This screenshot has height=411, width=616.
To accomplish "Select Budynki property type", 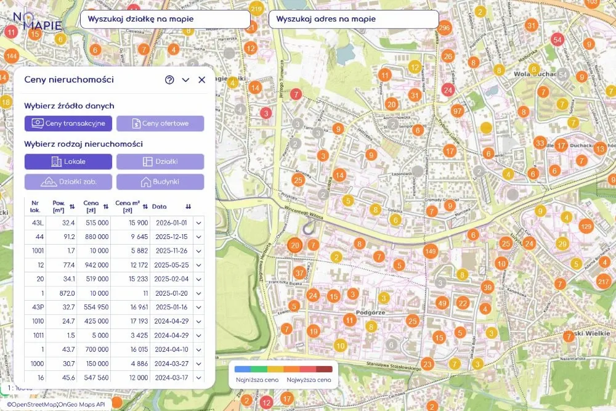I will 160,182.
